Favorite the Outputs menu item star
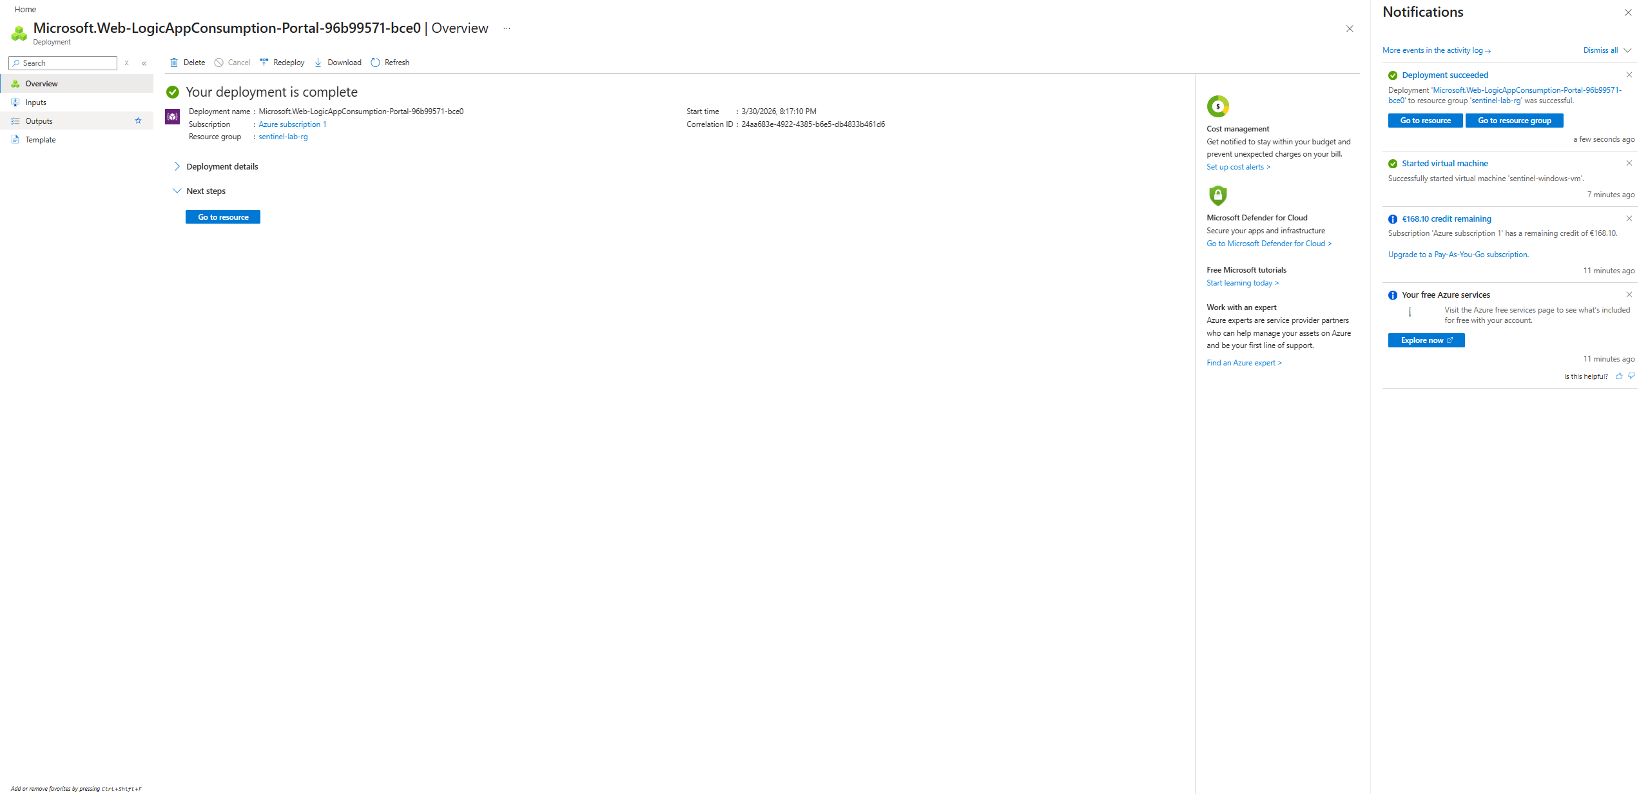Viewport: 1648px width, 794px height. [138, 121]
